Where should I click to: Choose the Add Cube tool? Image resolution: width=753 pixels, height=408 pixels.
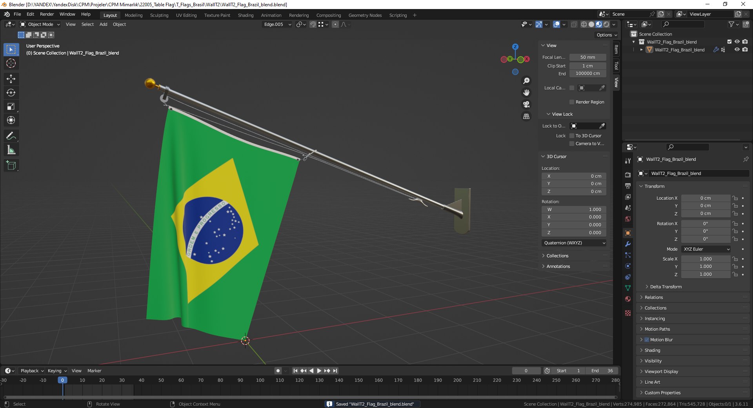[11, 166]
